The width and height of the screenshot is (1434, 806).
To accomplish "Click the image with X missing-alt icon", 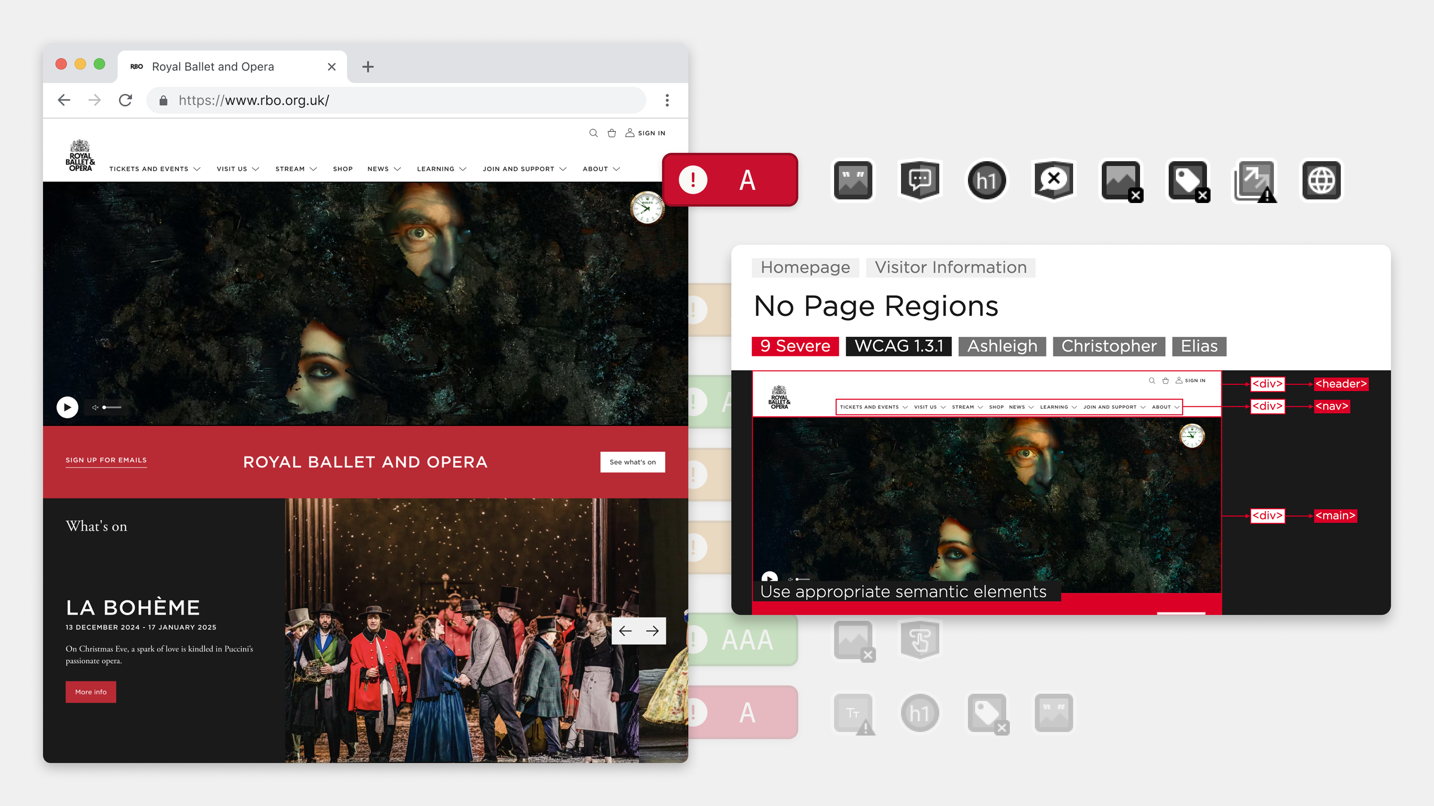I will tap(1121, 180).
